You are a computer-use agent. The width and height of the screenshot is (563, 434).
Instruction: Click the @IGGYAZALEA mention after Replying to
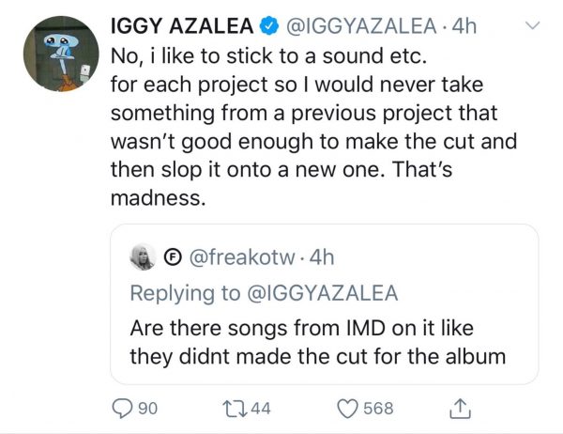pyautogui.click(x=323, y=293)
